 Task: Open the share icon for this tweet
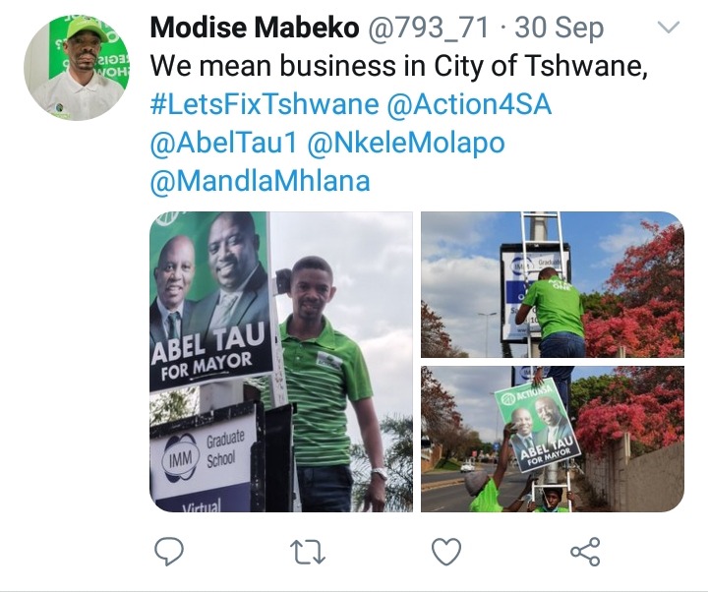[586, 552]
